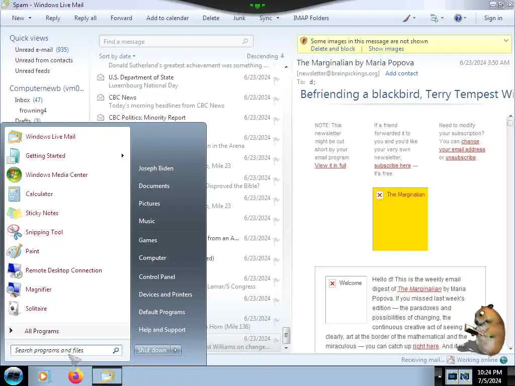
Task: Click Add to calendar
Action: 167,18
